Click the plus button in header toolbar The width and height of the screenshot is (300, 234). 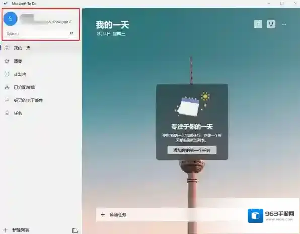258,24
